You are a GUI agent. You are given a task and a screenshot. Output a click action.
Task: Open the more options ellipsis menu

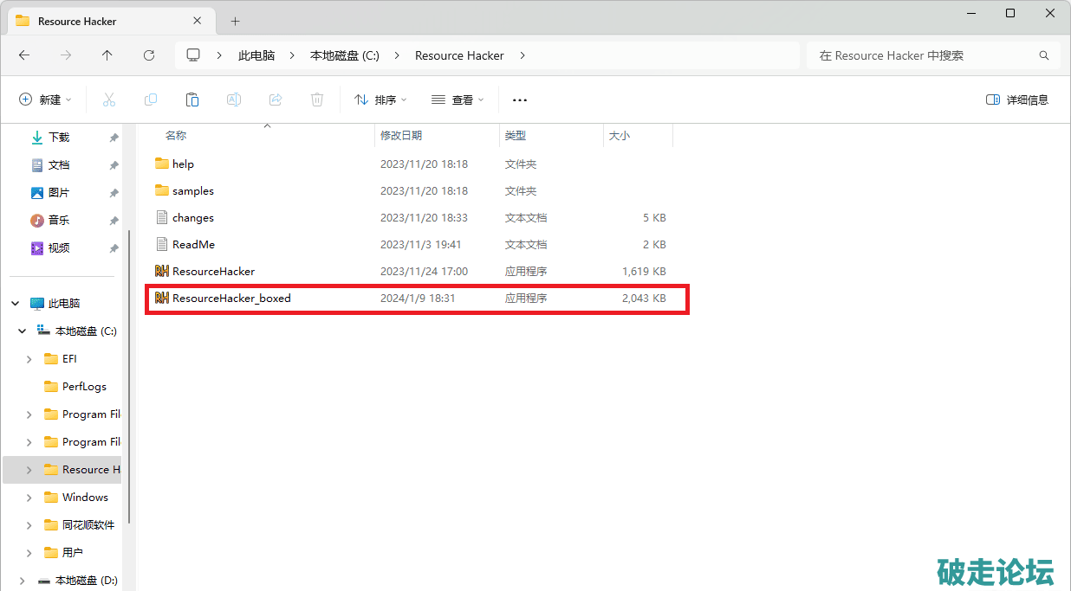(520, 100)
